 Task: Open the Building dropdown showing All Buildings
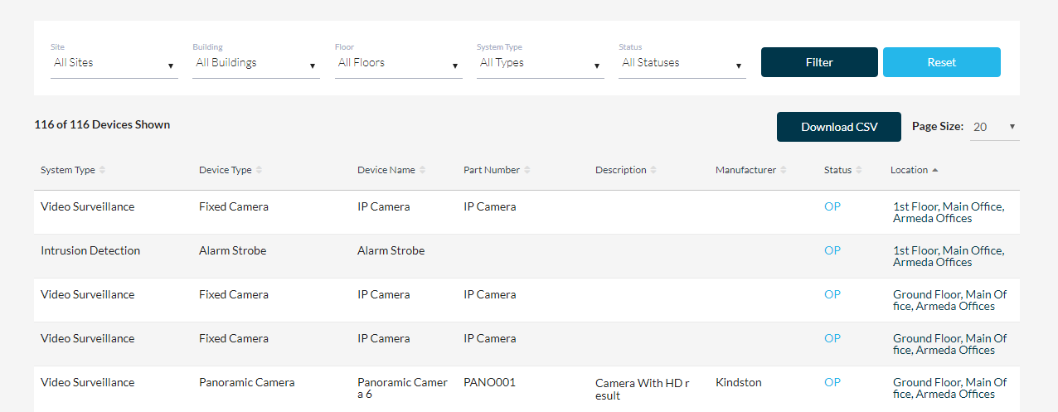coord(256,63)
